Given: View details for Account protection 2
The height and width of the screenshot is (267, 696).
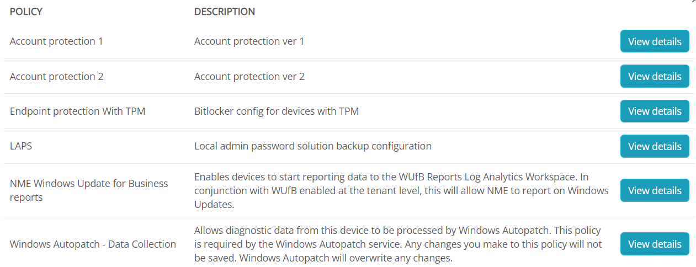Looking at the screenshot, I should click(655, 76).
